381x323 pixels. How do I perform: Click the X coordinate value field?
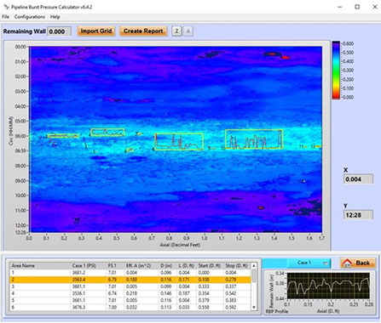pyautogui.click(x=358, y=179)
